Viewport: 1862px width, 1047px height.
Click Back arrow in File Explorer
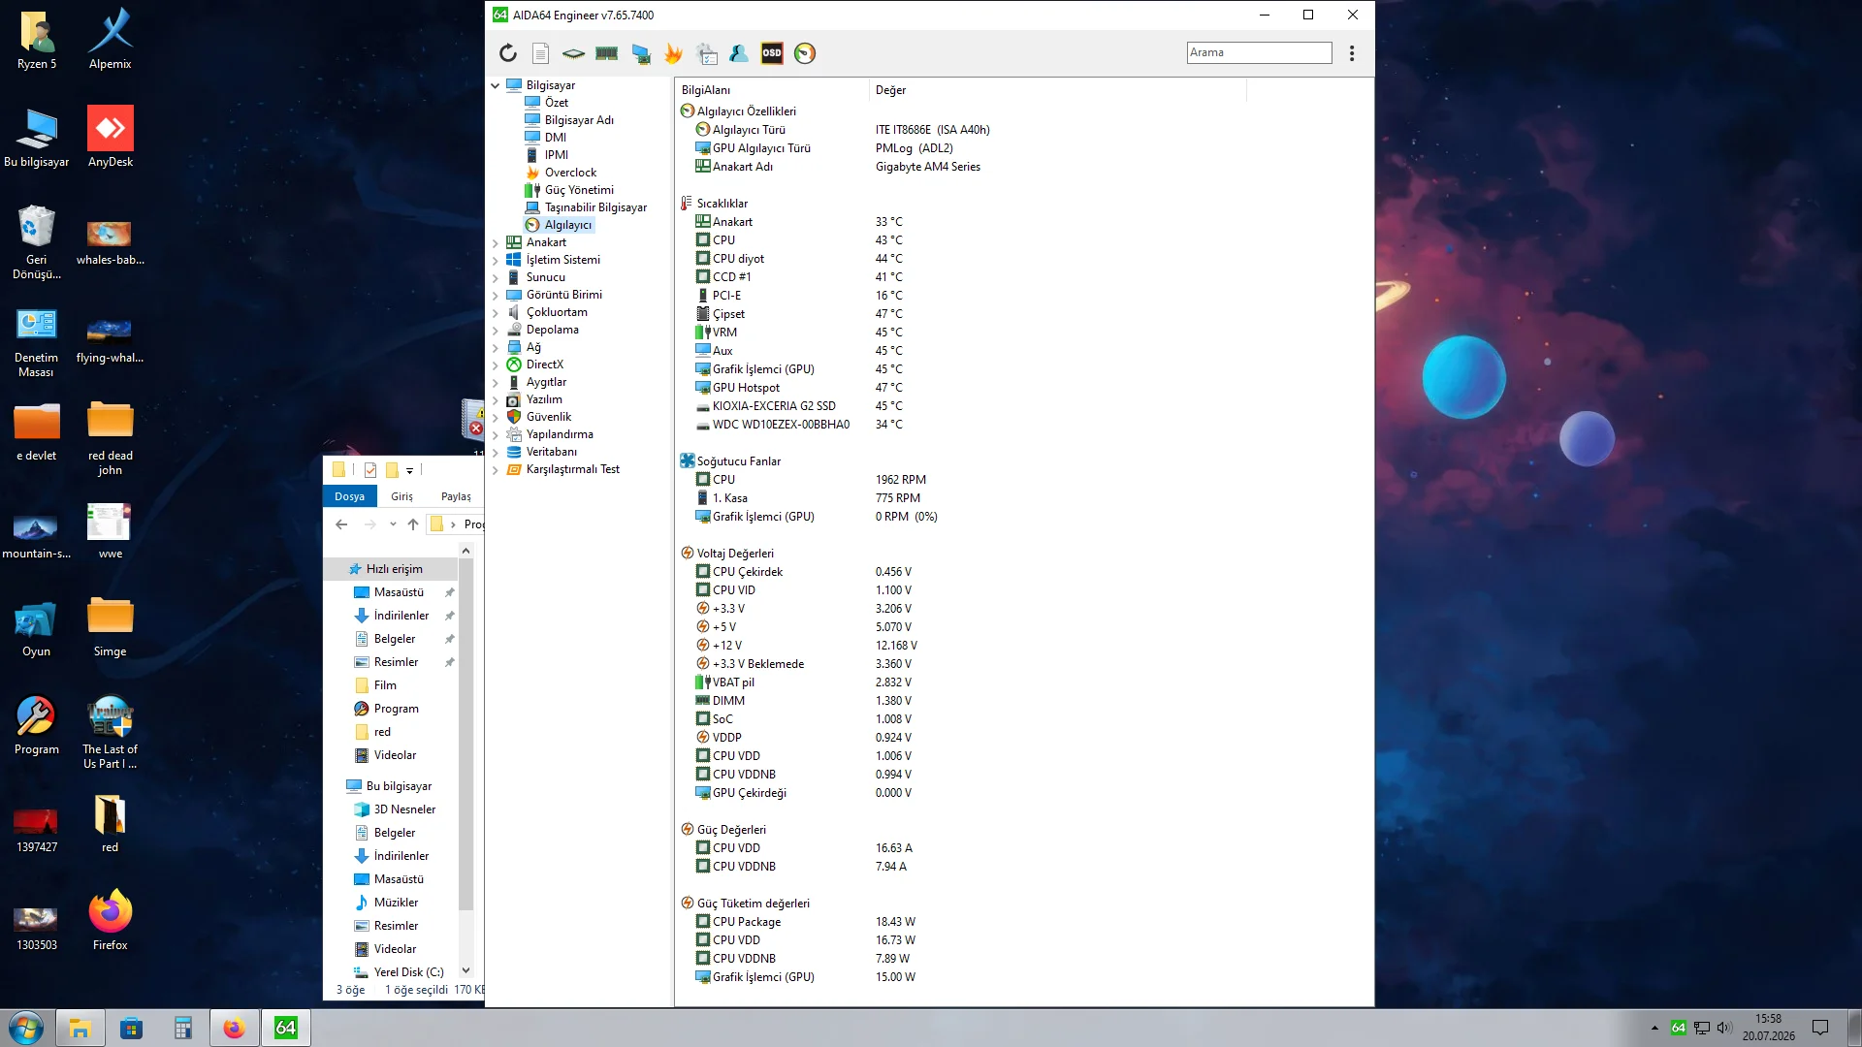341,524
